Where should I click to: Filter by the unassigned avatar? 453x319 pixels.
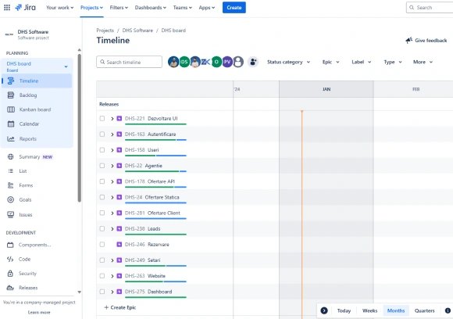click(x=238, y=62)
